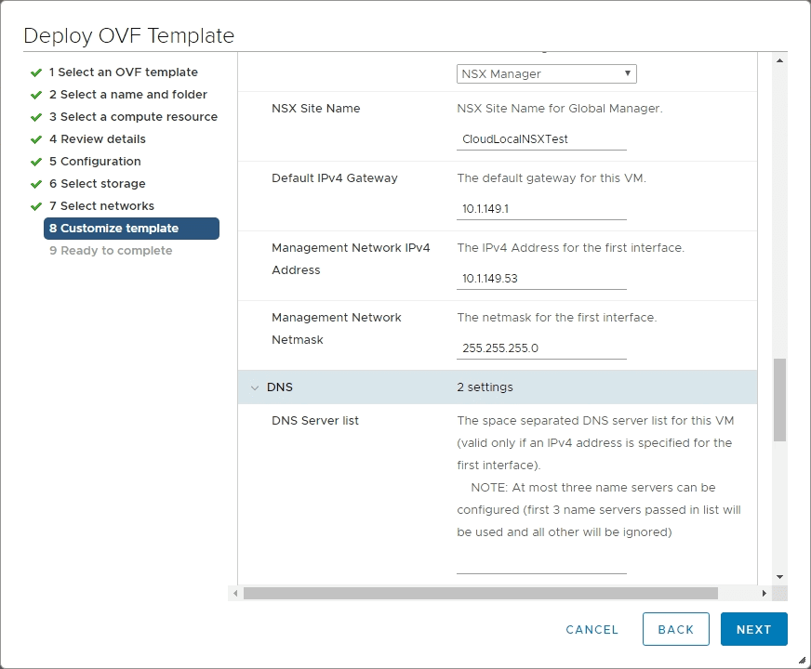Screen dimensions: 811x669
Task: Click the NEXT button
Action: pos(753,629)
